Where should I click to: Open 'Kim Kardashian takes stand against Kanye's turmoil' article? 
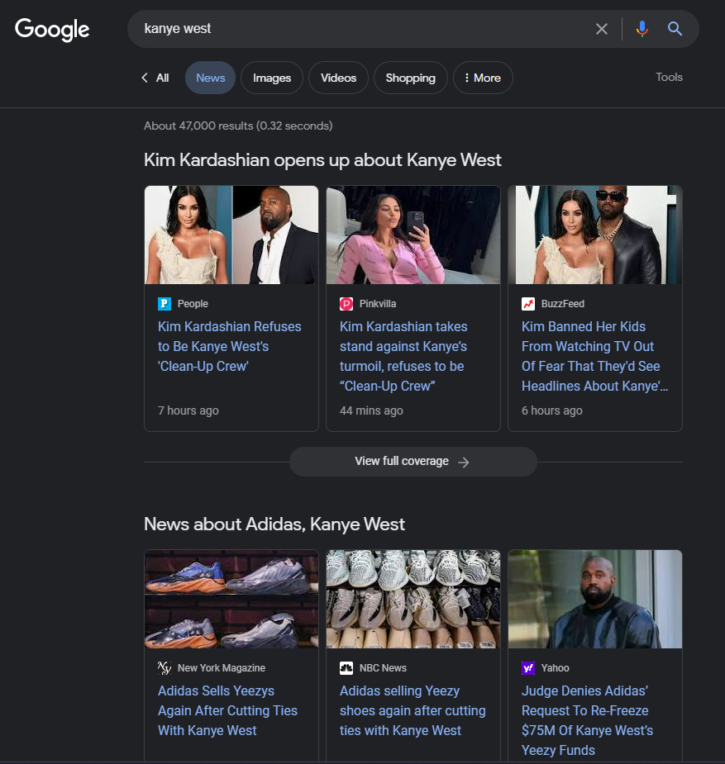pyautogui.click(x=403, y=356)
